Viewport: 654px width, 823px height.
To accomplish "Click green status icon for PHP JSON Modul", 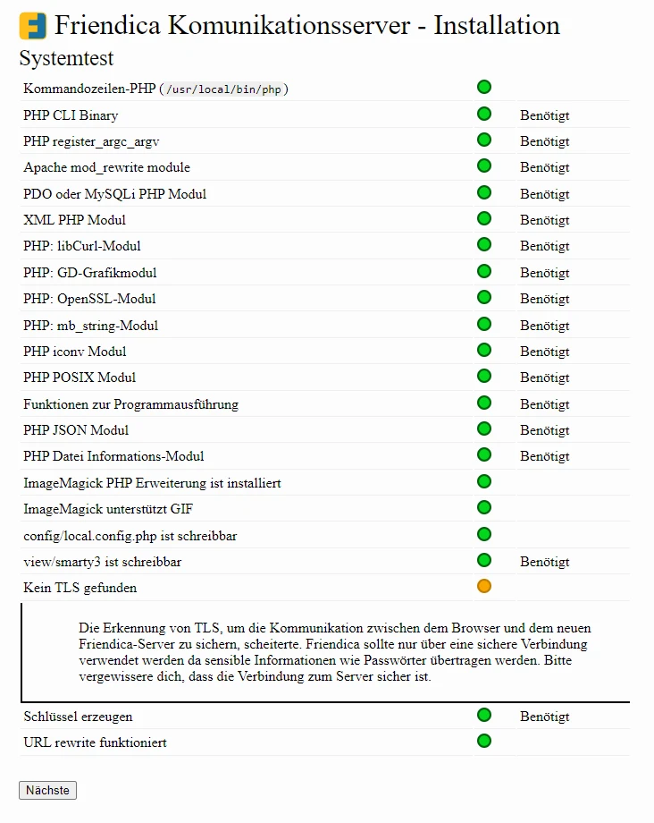I will pyautogui.click(x=484, y=429).
